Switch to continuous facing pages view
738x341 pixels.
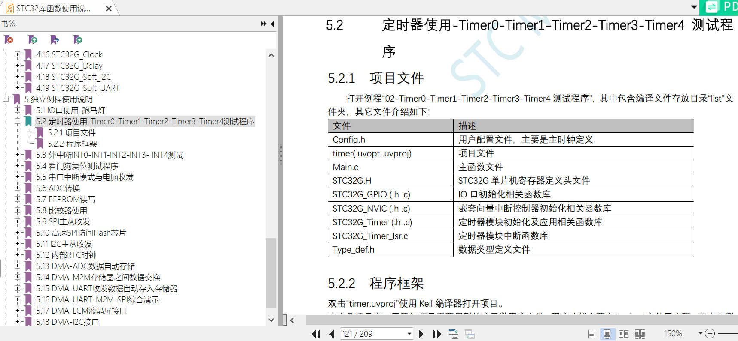[640, 334]
